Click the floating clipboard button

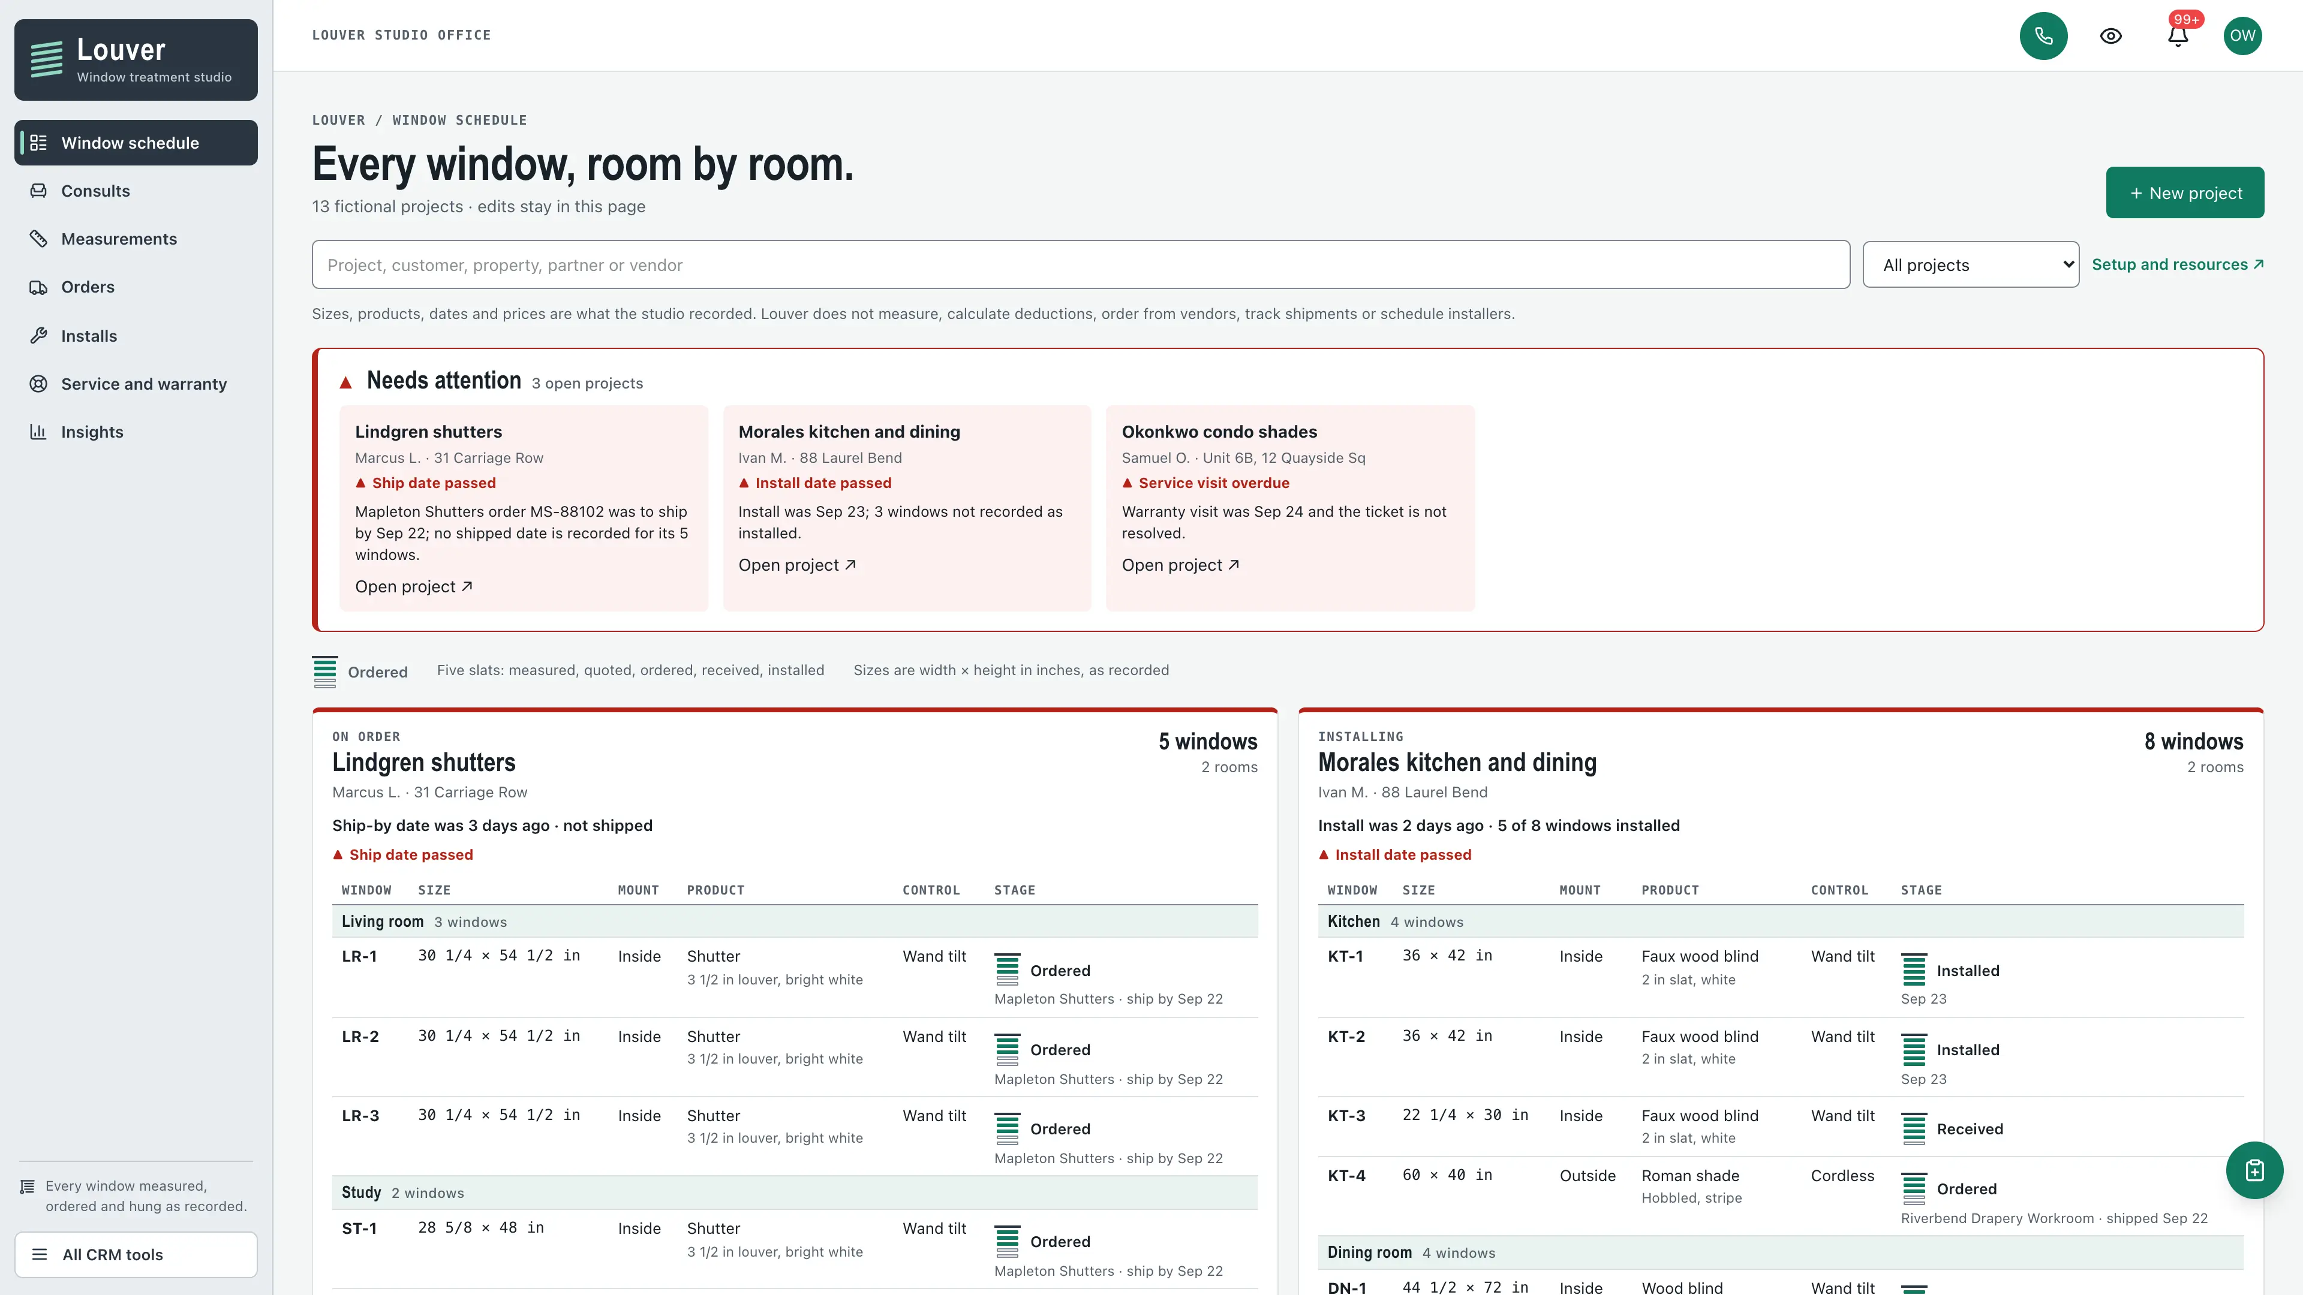click(2254, 1170)
